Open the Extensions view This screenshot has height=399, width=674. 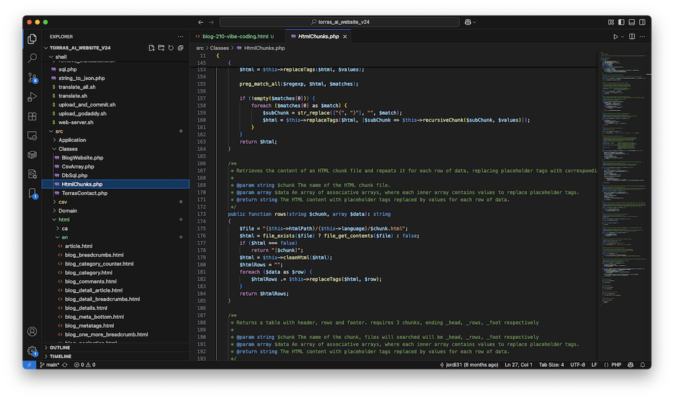coord(32,116)
